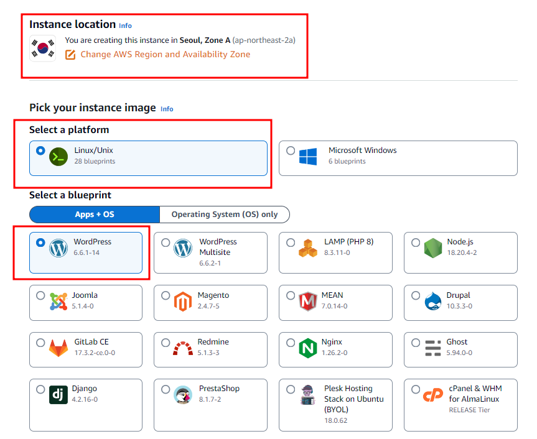Viewport: 537px width, 439px height.
Task: Select the cPanel & WHM radio button
Action: (x=416, y=389)
